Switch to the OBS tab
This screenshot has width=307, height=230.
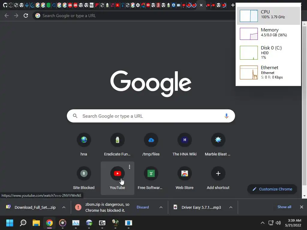[10, 5]
